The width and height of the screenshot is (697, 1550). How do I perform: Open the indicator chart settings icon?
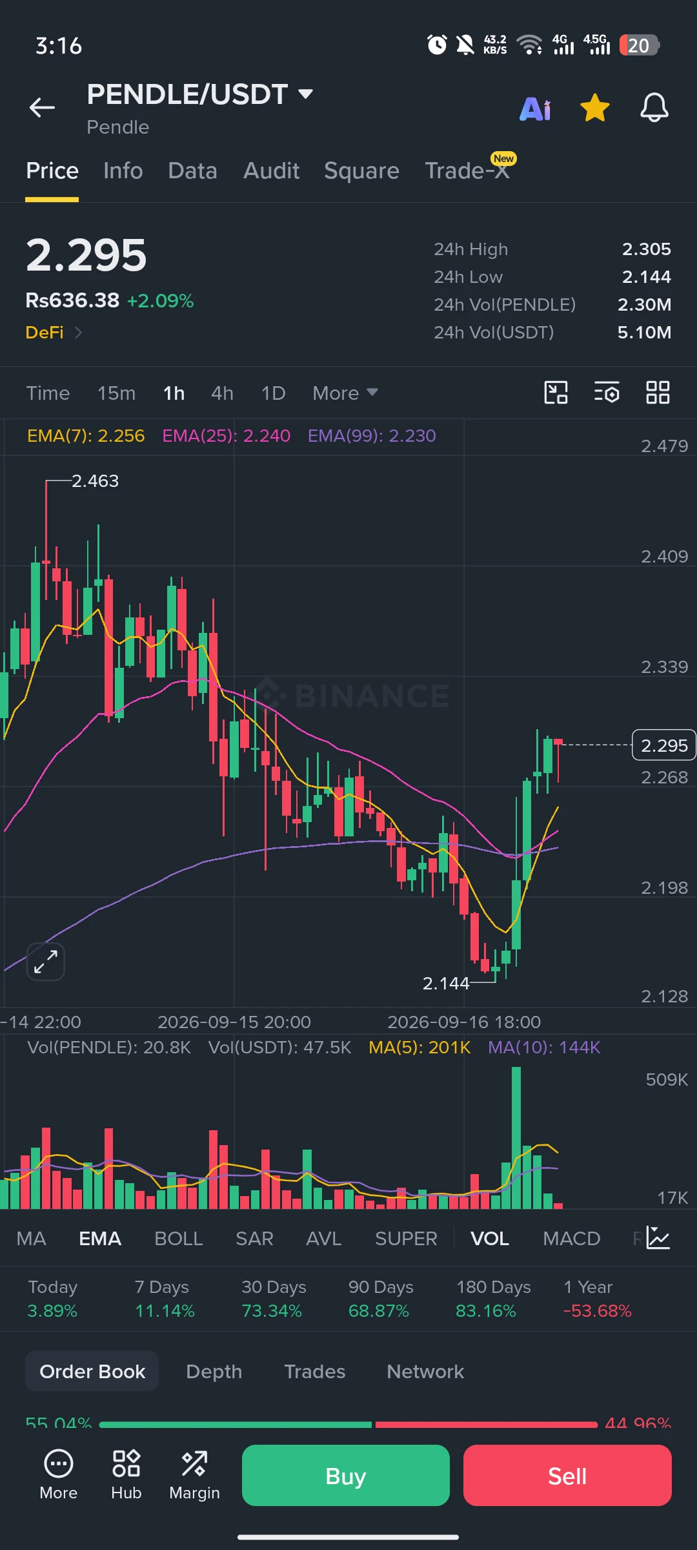(x=658, y=1238)
